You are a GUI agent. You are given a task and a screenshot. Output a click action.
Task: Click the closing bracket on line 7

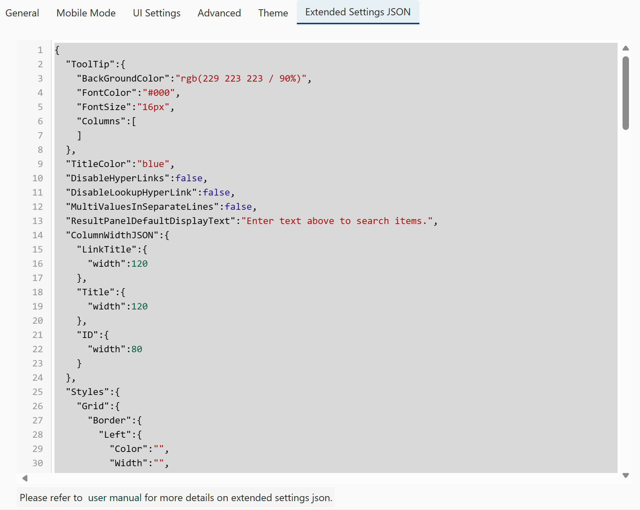79,135
